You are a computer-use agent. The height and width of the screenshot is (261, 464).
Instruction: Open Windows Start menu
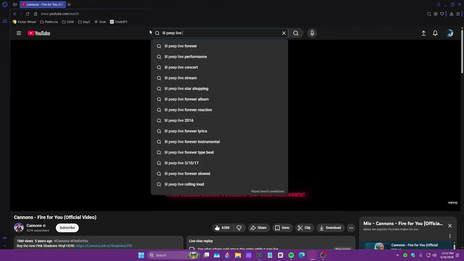click(x=141, y=255)
